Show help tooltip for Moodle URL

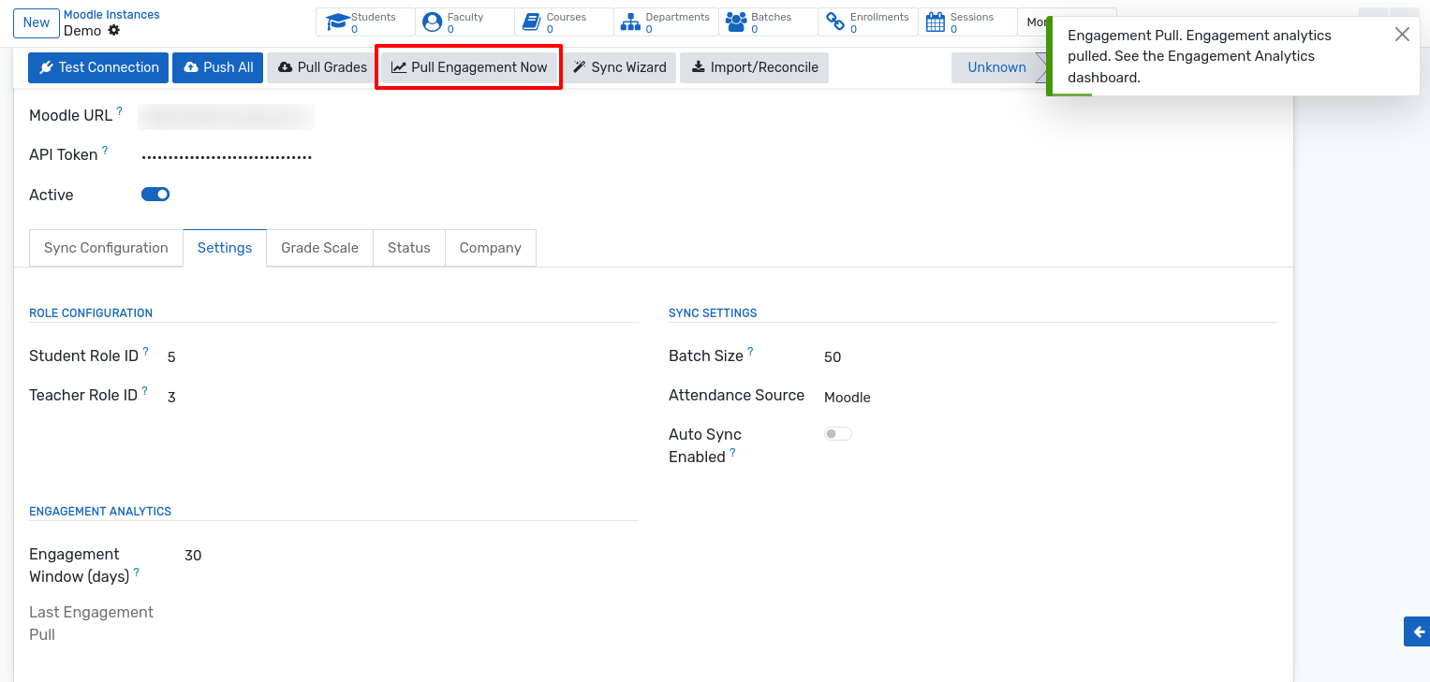click(119, 110)
